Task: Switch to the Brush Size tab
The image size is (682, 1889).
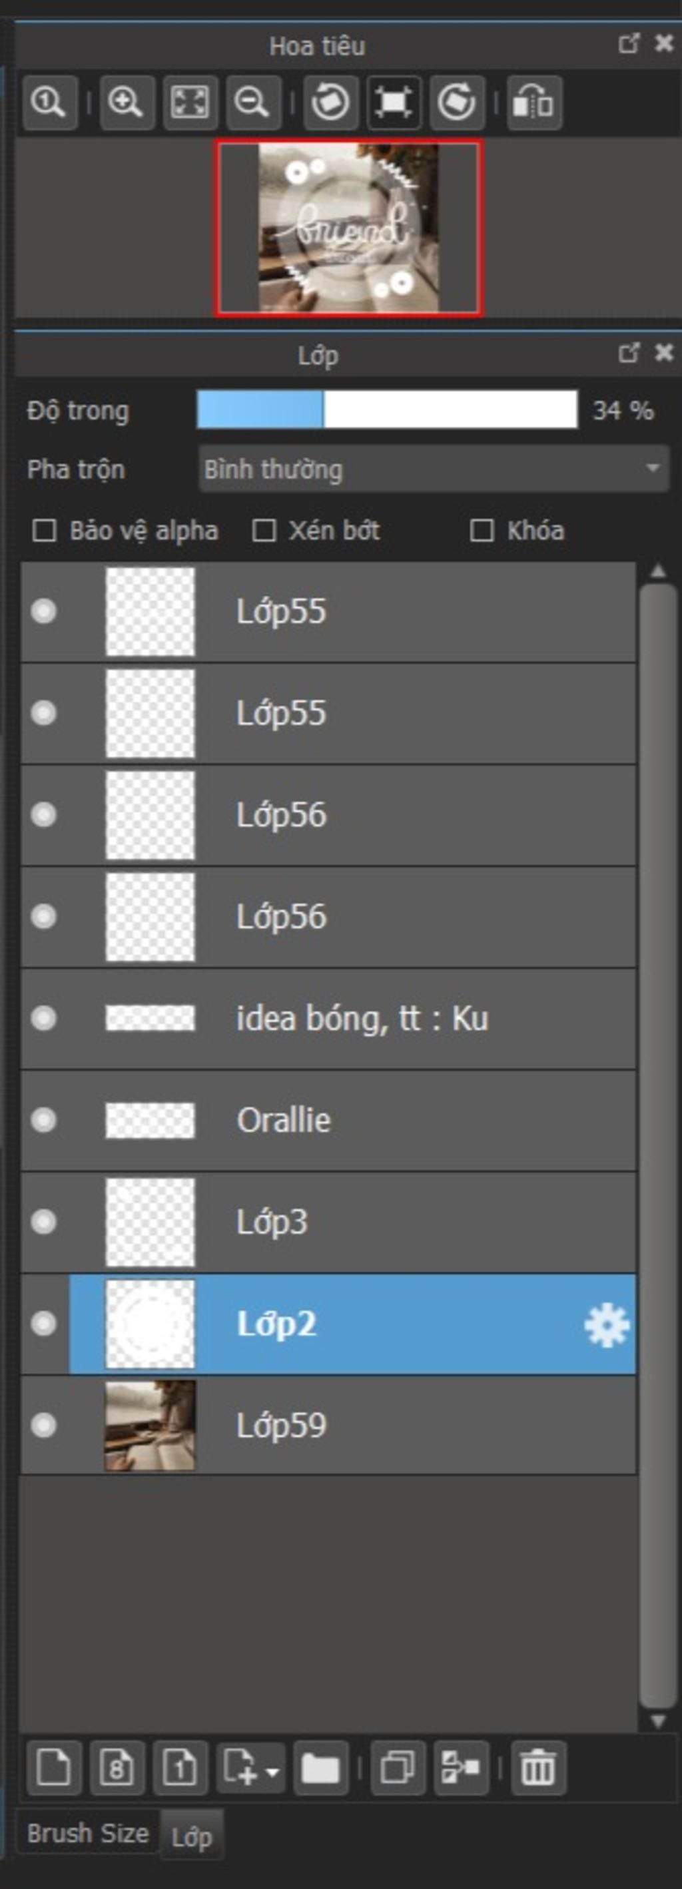Action: point(88,1832)
